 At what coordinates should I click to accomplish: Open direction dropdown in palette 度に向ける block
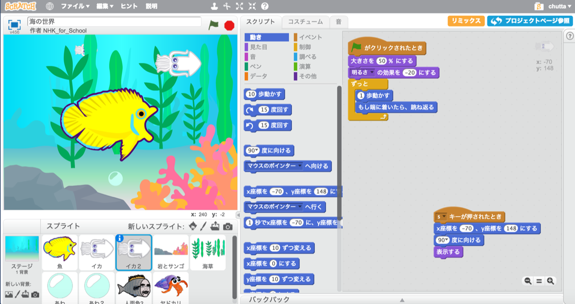tap(257, 151)
